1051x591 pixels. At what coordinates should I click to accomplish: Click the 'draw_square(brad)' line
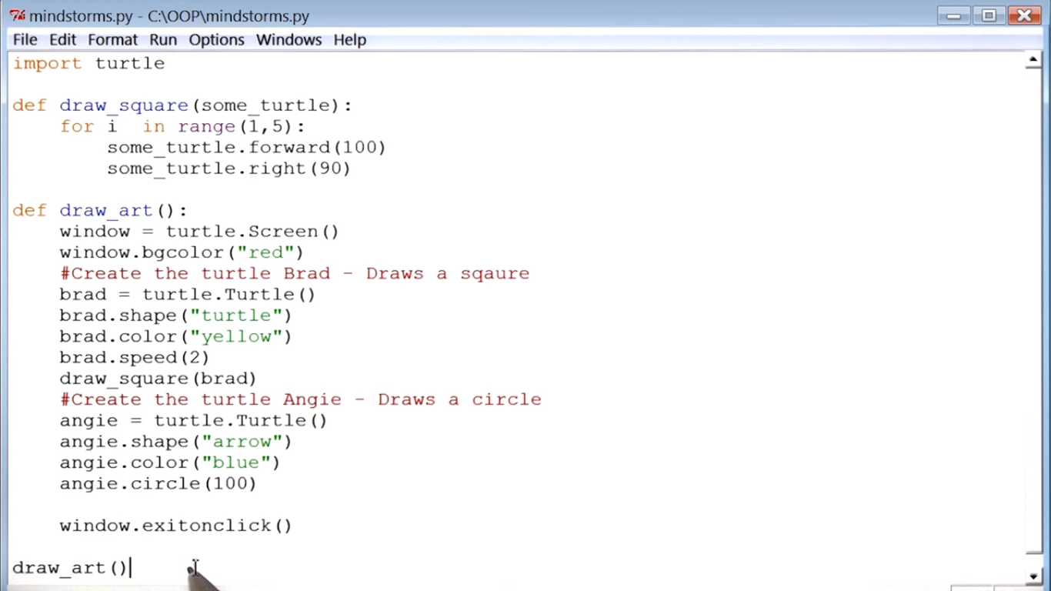click(158, 379)
